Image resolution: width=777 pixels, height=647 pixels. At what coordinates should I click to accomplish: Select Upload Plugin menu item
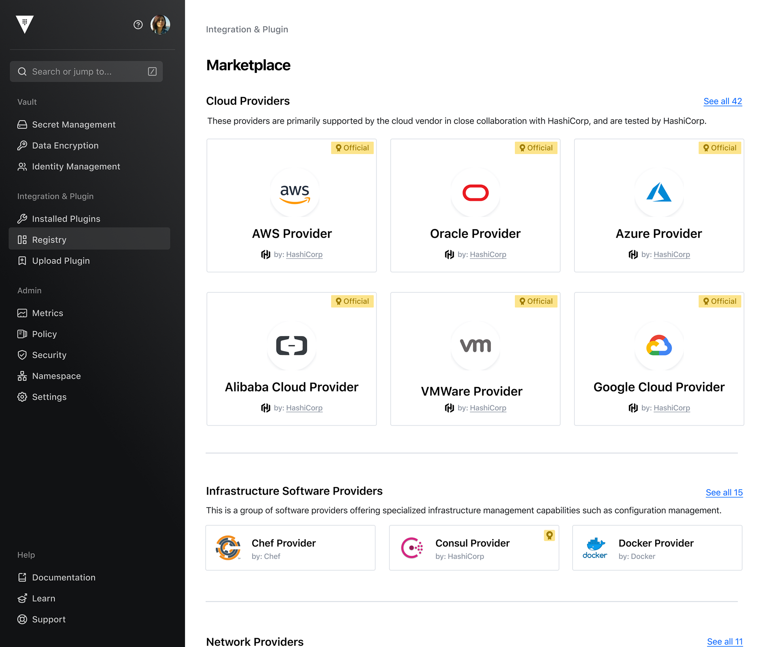61,261
